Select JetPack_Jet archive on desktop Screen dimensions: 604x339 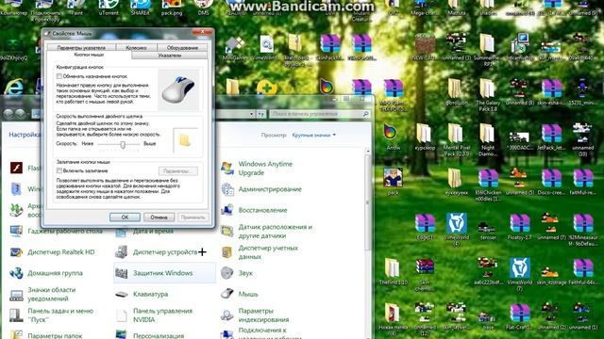[x=551, y=137]
